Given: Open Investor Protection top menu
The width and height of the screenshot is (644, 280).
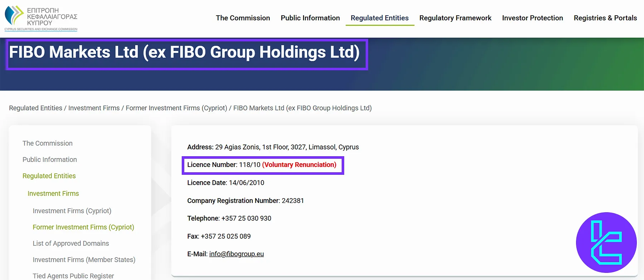Looking at the screenshot, I should coord(532,18).
